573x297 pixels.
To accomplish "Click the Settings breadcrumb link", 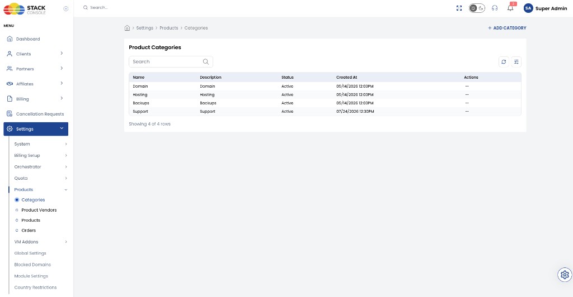I will click(x=145, y=28).
